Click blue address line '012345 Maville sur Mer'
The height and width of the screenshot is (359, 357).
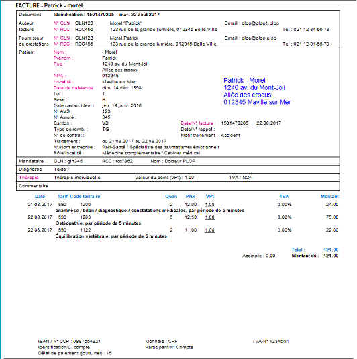tap(258, 102)
